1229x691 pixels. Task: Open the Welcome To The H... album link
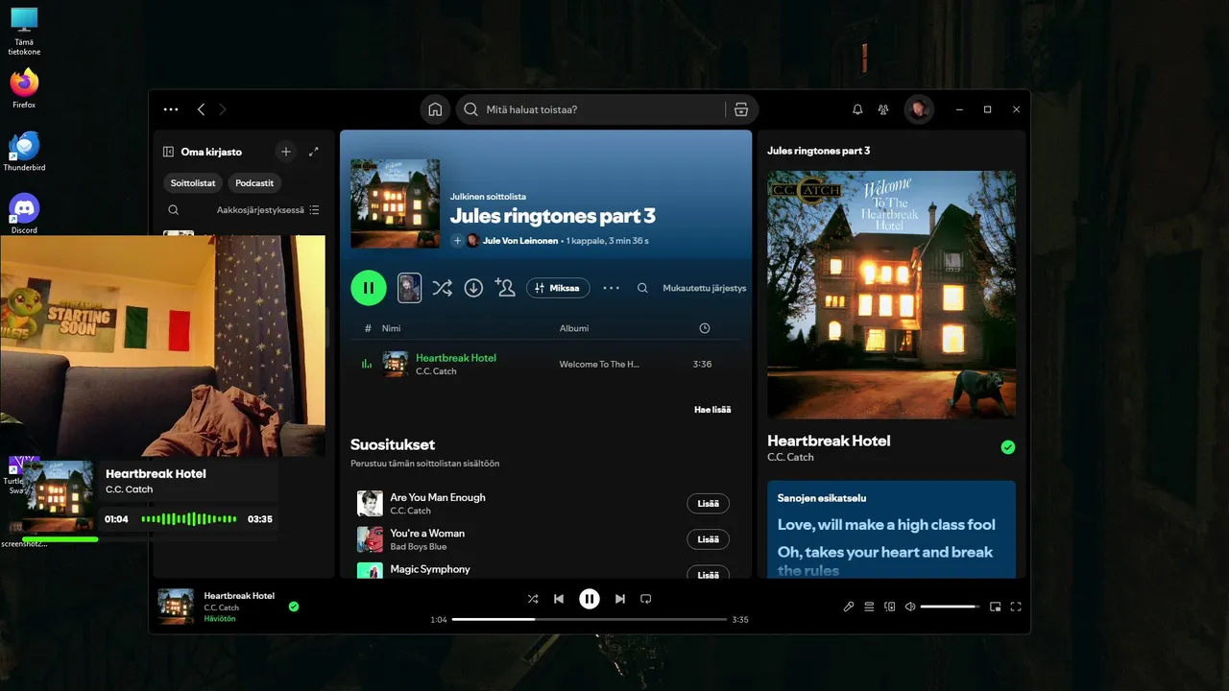tap(599, 365)
